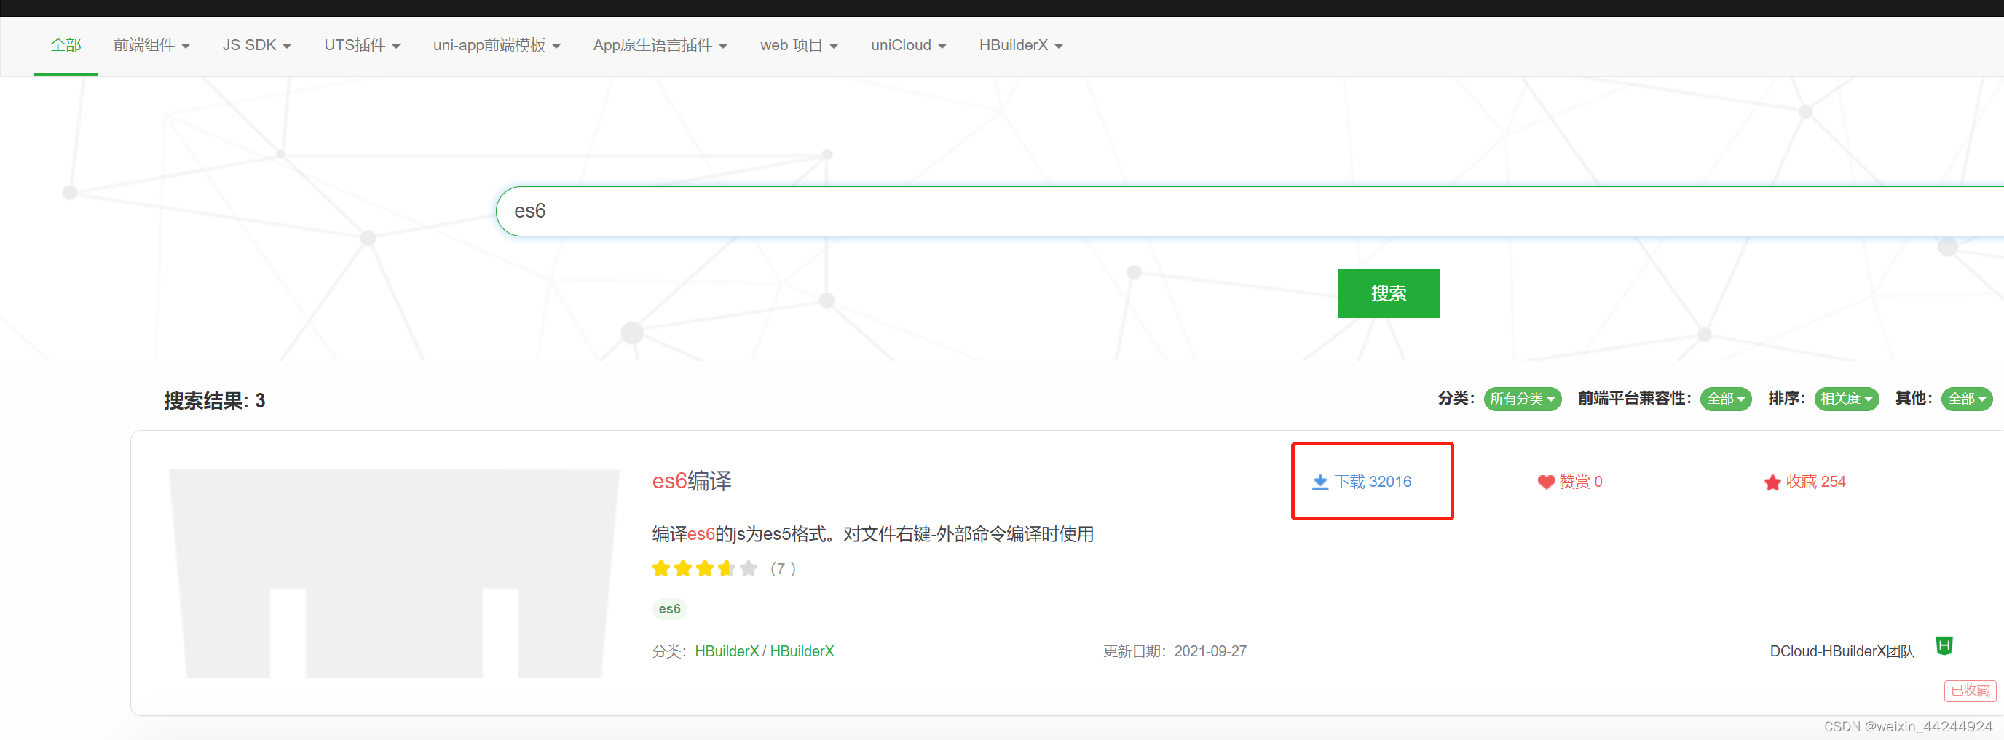2004x740 pixels.
Task: Click the yellow star rating for es6编译
Action: coord(705,569)
